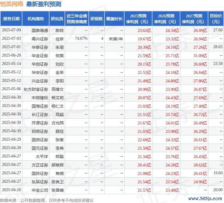The height and width of the screenshot is (203, 224).
Task: Select researcher 朱珺
Action: tap(60, 47)
